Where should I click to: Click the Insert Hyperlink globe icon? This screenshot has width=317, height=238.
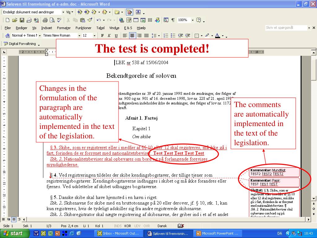[121, 20]
